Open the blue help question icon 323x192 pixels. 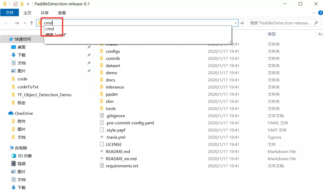pyautogui.click(x=321, y=13)
